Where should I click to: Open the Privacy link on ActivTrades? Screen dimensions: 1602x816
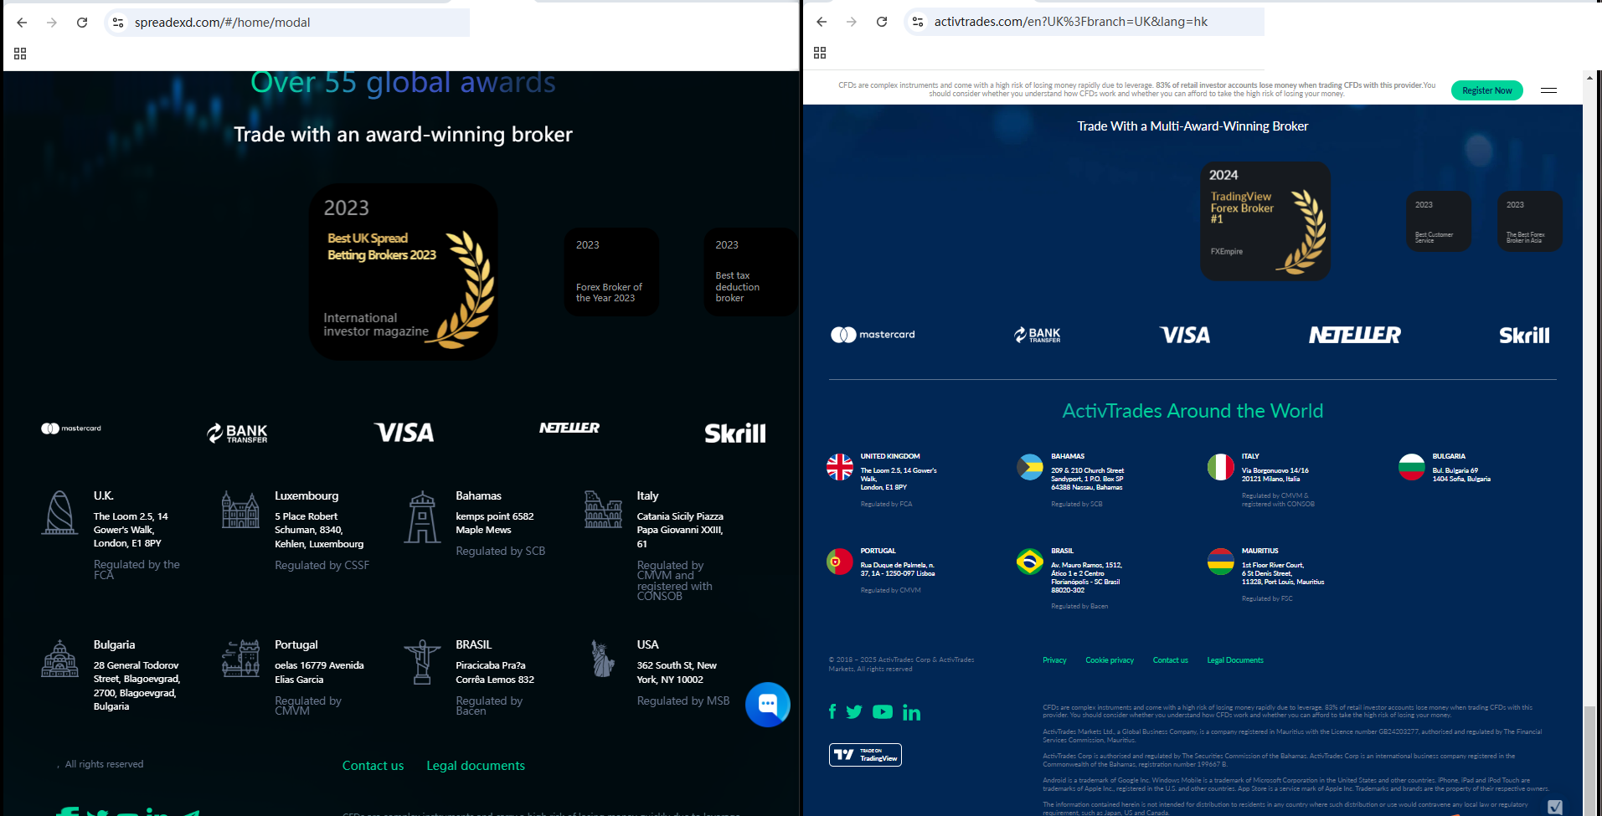coord(1054,660)
